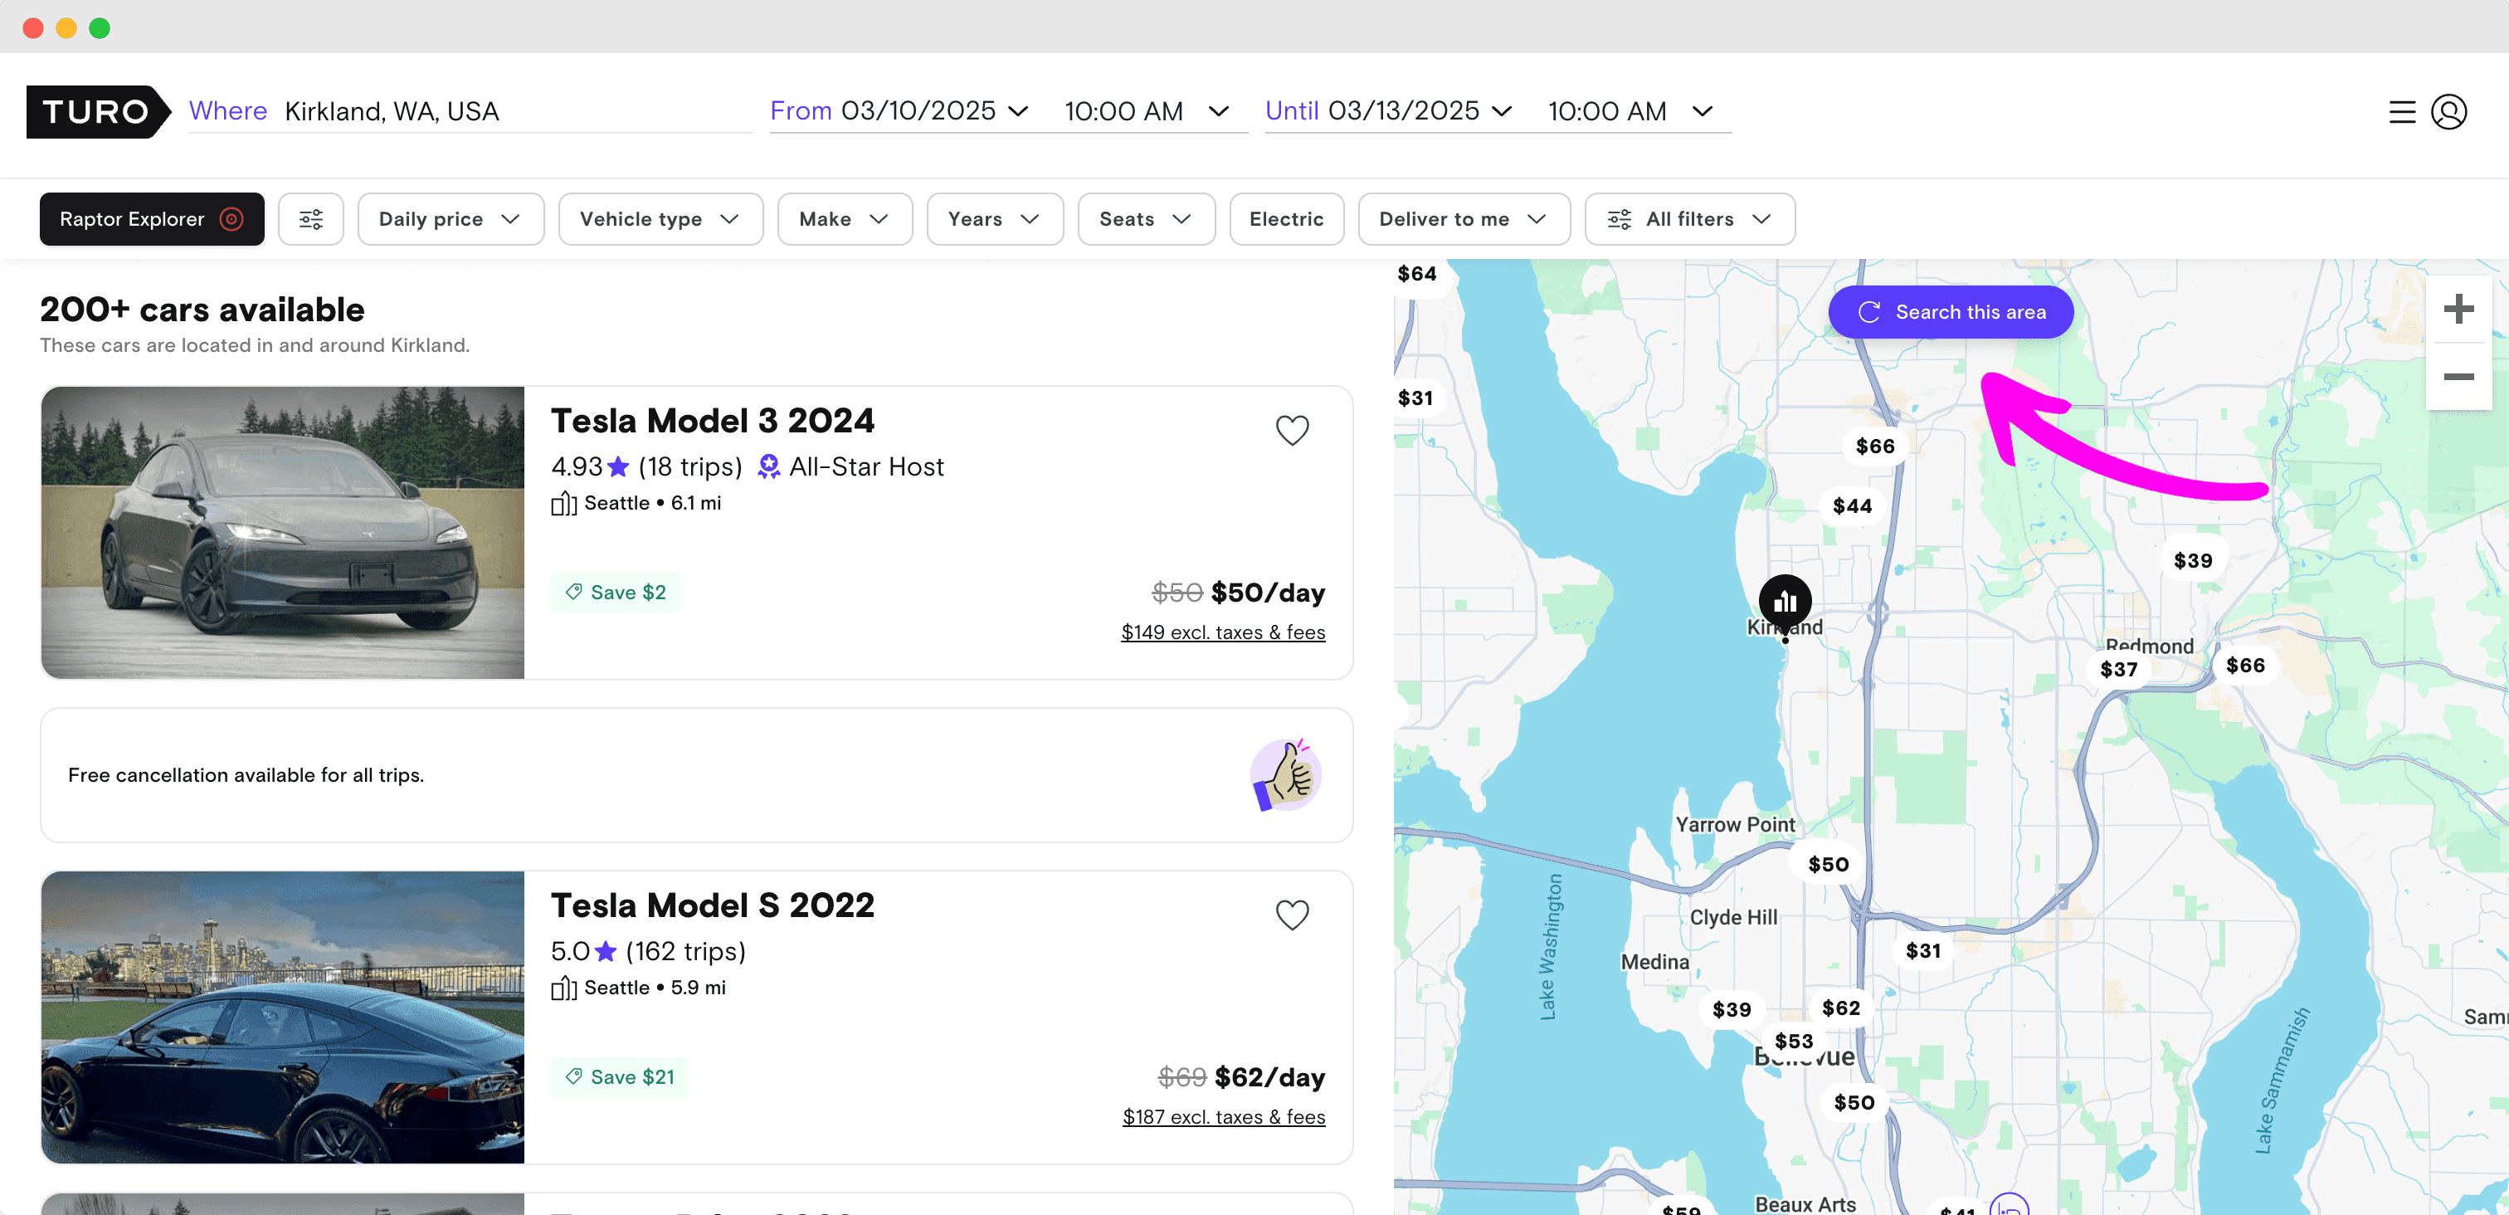The width and height of the screenshot is (2509, 1215).
Task: Click the Save $21 discount tag
Action: (620, 1076)
